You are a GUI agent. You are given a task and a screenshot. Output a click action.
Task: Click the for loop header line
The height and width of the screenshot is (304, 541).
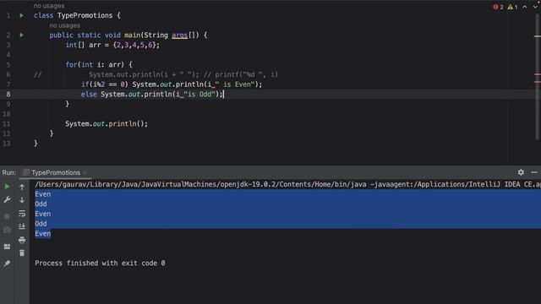pos(99,65)
